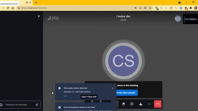198x111 pixels.
Task: Click the 'I tested Jitci' meeting title
Action: pyautogui.click(x=123, y=16)
